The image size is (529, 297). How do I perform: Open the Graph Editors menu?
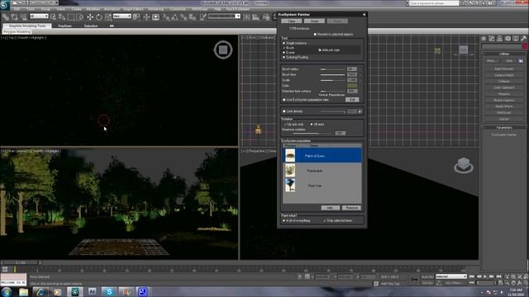tap(133, 9)
